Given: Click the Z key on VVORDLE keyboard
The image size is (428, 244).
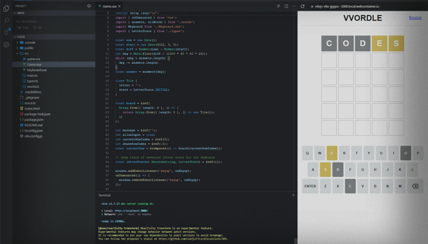Looking at the screenshot, I should (x=325, y=186).
